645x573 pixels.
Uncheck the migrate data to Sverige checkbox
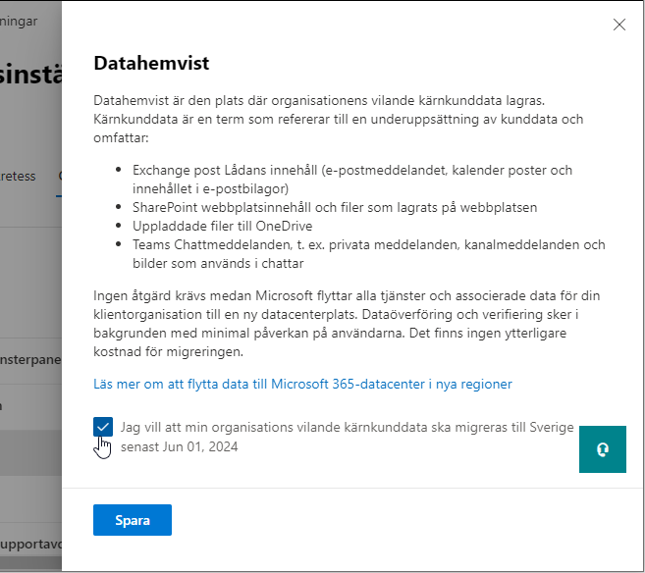tap(103, 428)
